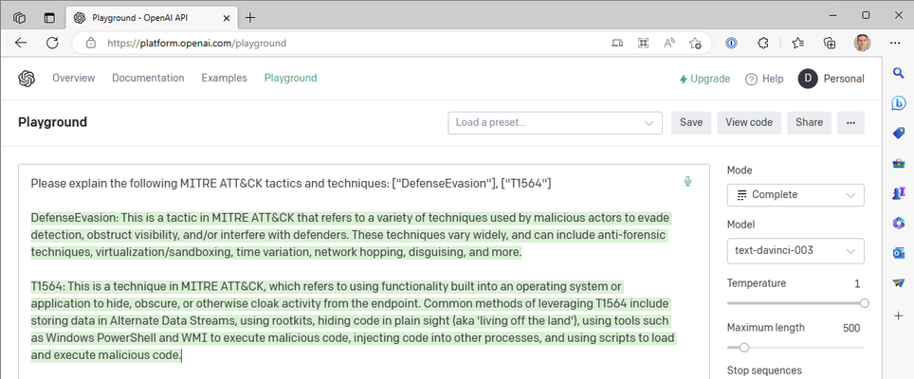Expand the Load a preset dropdown
The height and width of the screenshot is (379, 914).
click(x=555, y=123)
